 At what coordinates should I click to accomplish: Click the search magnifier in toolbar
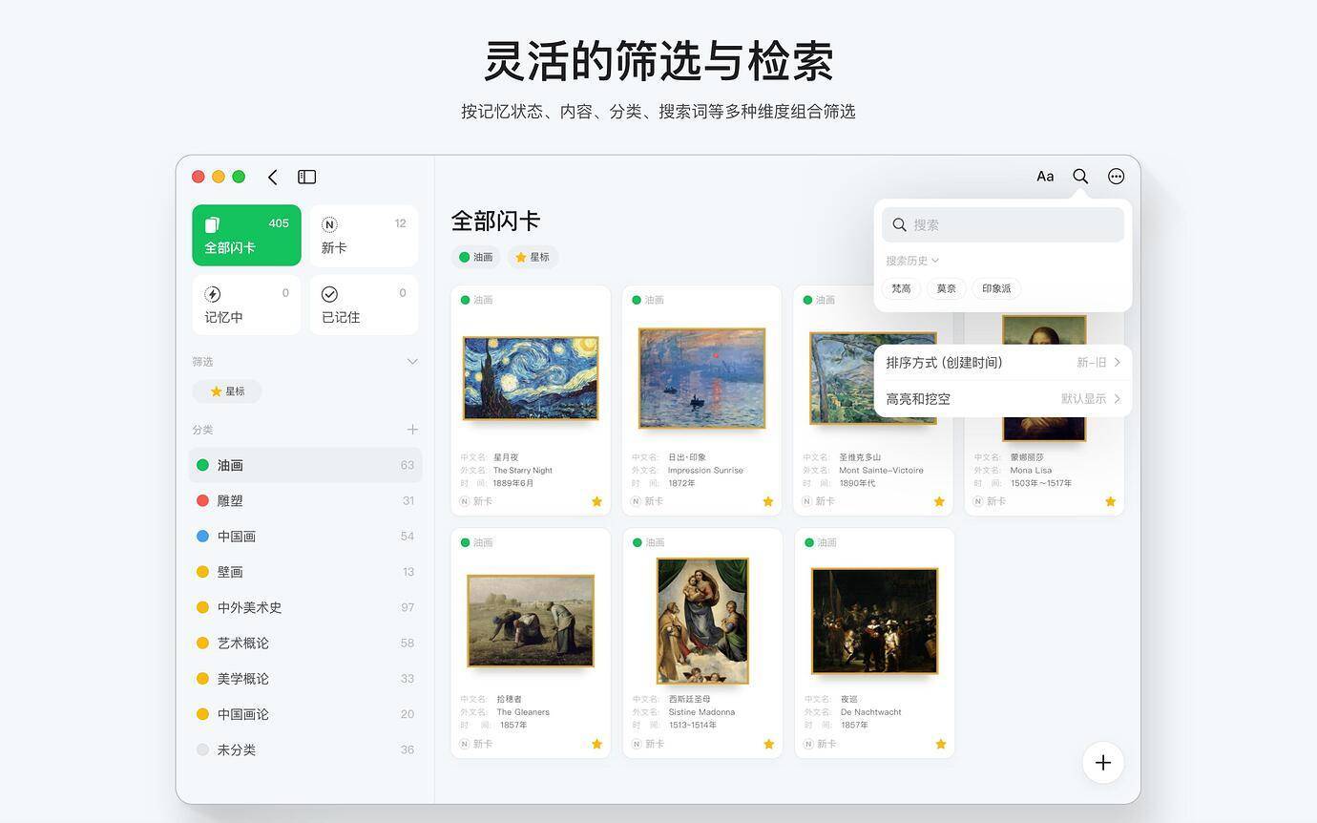(1080, 177)
